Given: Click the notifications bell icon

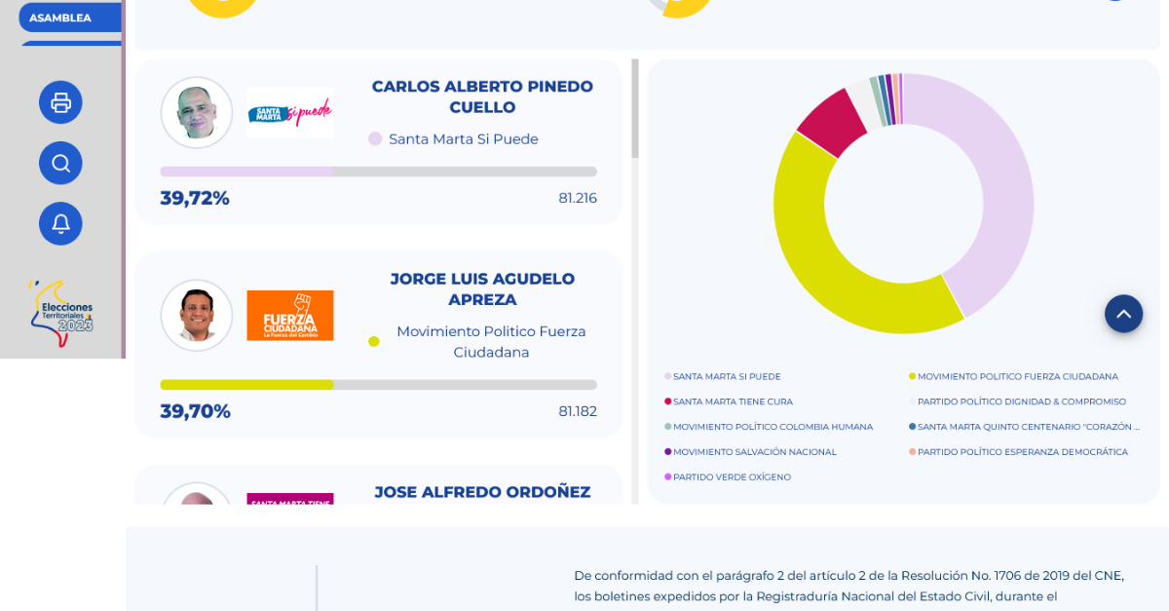Looking at the screenshot, I should [x=60, y=223].
